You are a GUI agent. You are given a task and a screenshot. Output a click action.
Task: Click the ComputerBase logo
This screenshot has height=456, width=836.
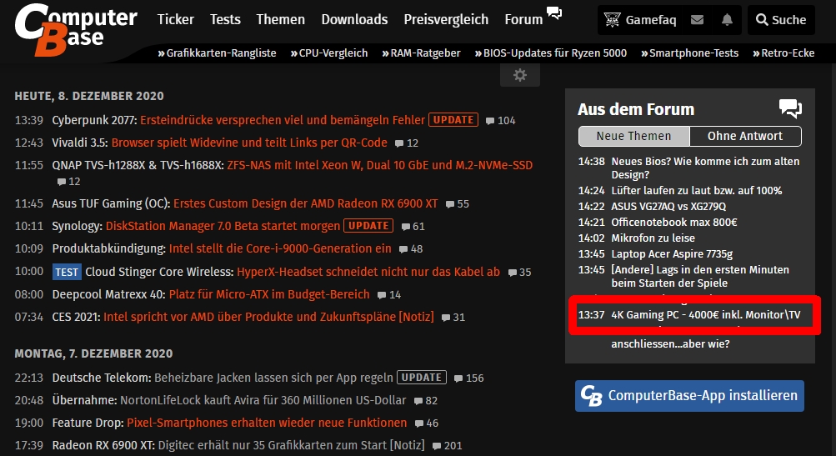(76, 29)
